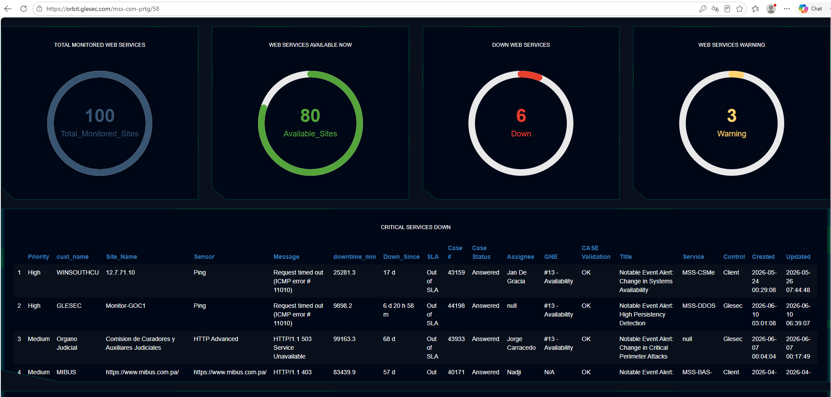Add page to favorites star
The image size is (831, 397).
tap(740, 9)
